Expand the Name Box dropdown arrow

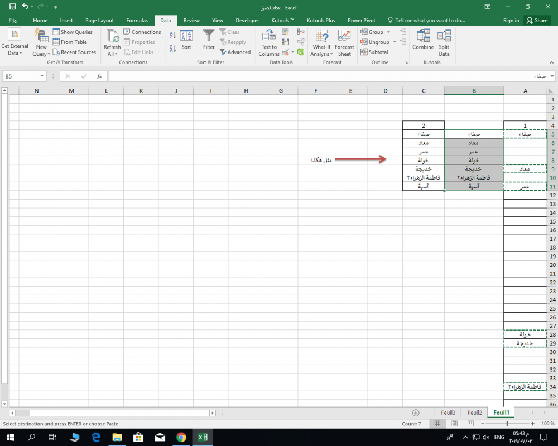(42, 76)
